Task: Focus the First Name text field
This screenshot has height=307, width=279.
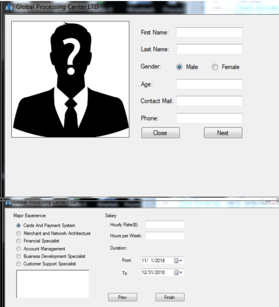Action: pyautogui.click(x=209, y=32)
